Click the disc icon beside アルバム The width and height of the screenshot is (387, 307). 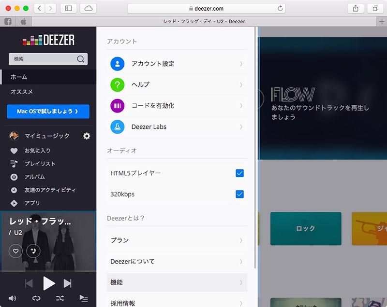click(14, 177)
